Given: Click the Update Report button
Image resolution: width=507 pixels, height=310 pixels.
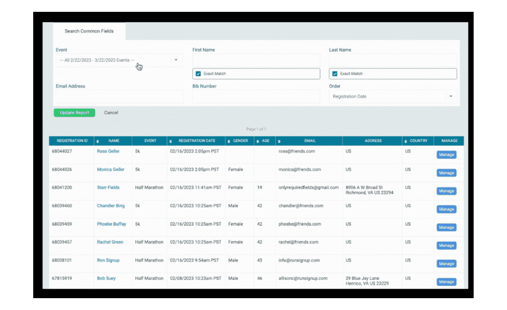Looking at the screenshot, I should [x=74, y=113].
